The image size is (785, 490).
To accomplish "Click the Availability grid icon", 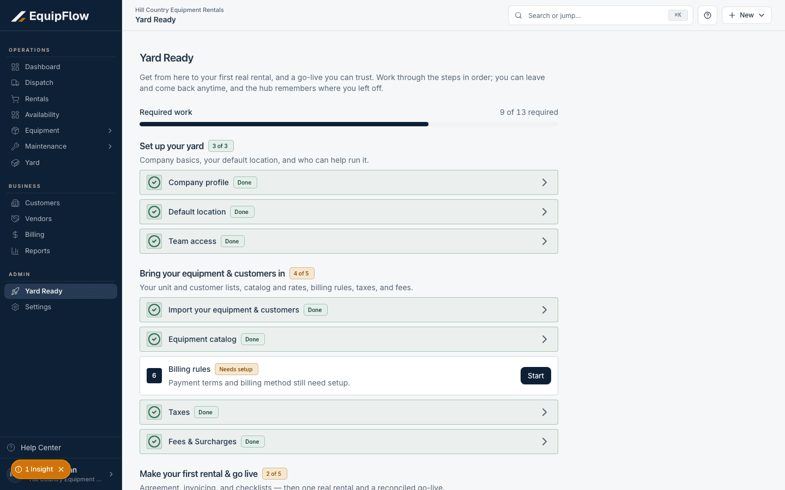I will tap(15, 115).
